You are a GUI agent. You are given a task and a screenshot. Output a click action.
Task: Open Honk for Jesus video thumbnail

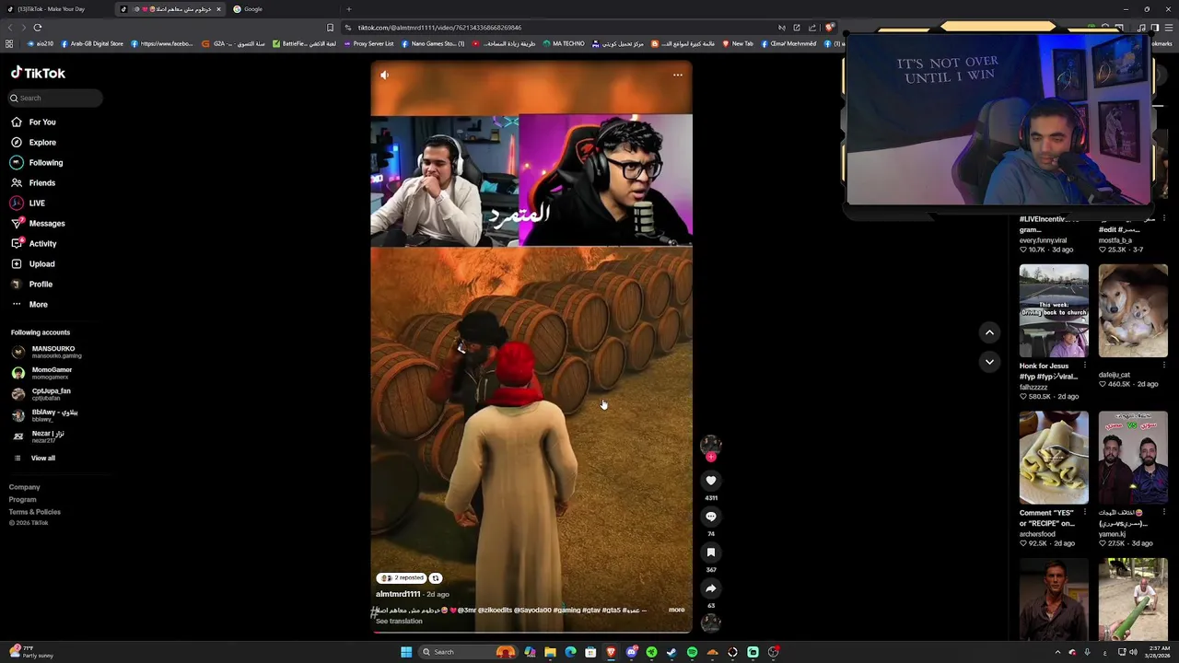coord(1054,311)
